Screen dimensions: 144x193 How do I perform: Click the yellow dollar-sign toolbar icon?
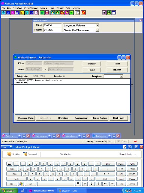point(22,13)
